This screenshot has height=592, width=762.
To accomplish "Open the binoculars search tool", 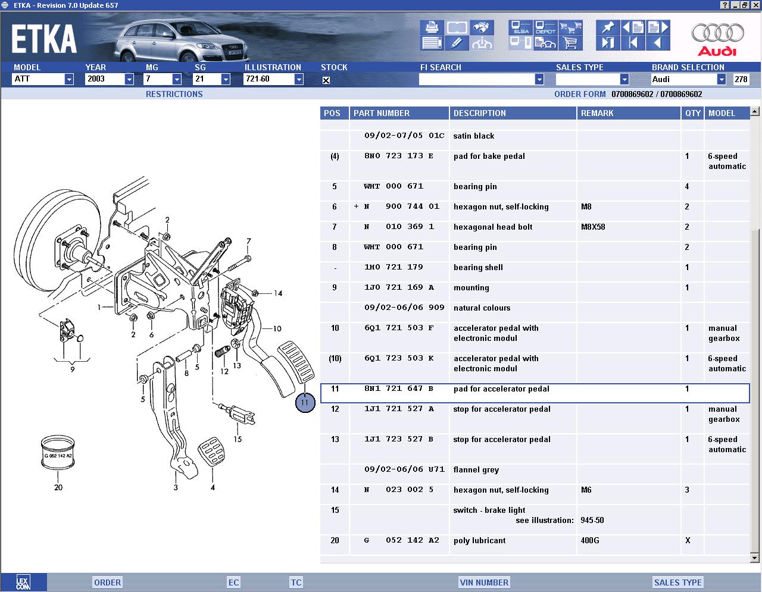I will pos(482,27).
